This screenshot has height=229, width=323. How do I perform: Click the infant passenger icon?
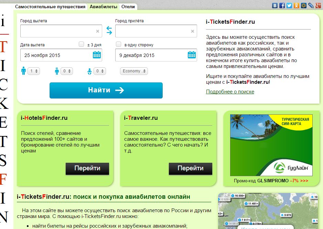pos(90,71)
